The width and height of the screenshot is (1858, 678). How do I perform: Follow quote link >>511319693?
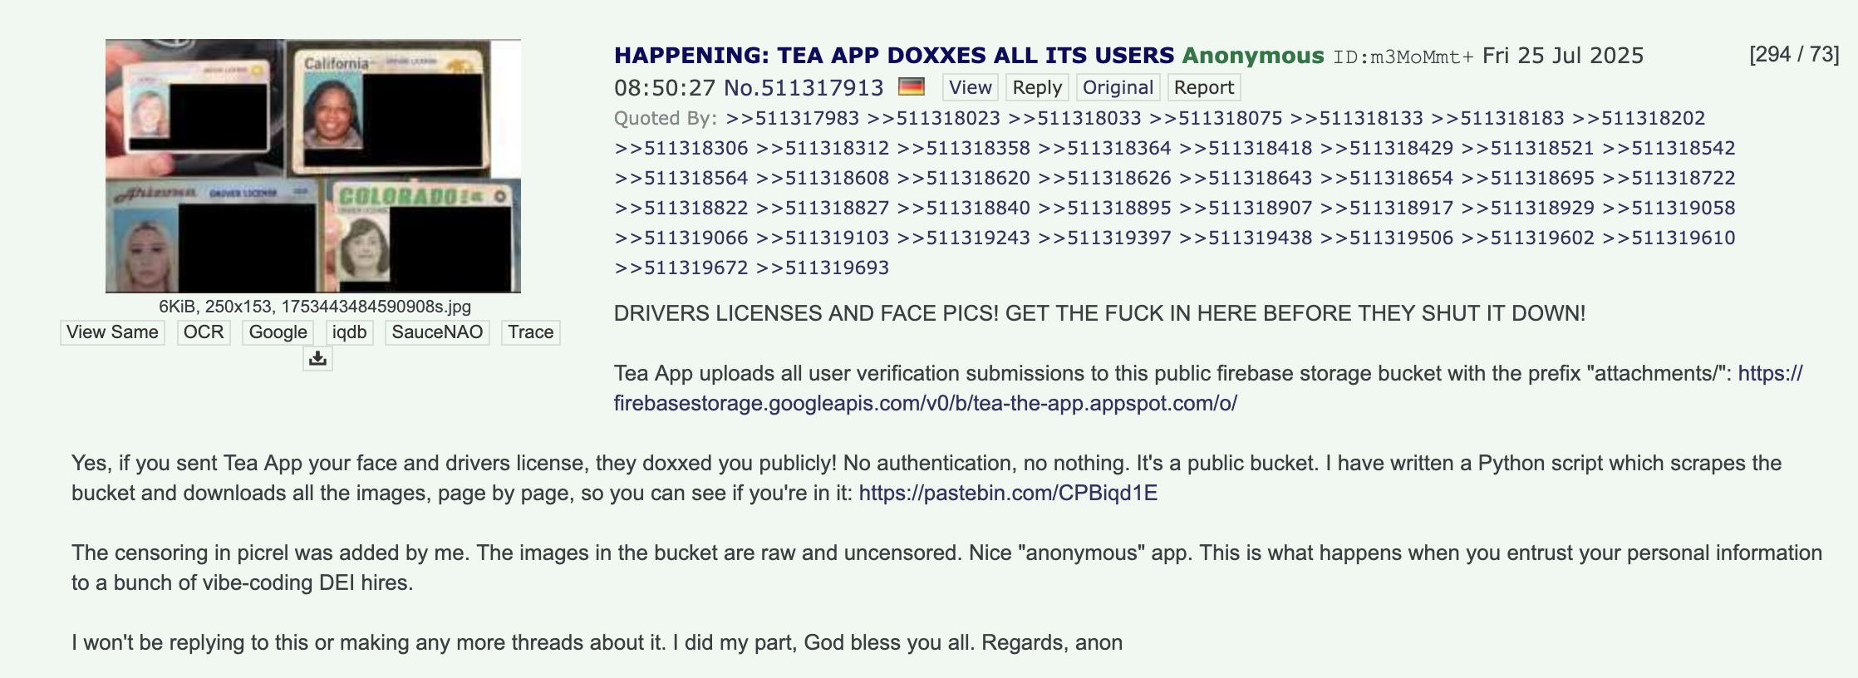[x=823, y=268]
